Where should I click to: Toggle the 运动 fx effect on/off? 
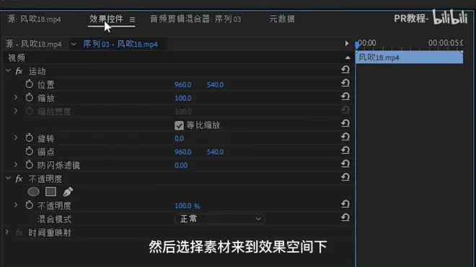[x=19, y=71]
